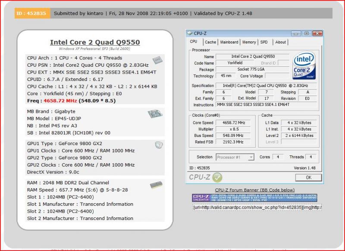Click the Revision value E0
This screenshot has height=251, width=345.
(x=307, y=99)
